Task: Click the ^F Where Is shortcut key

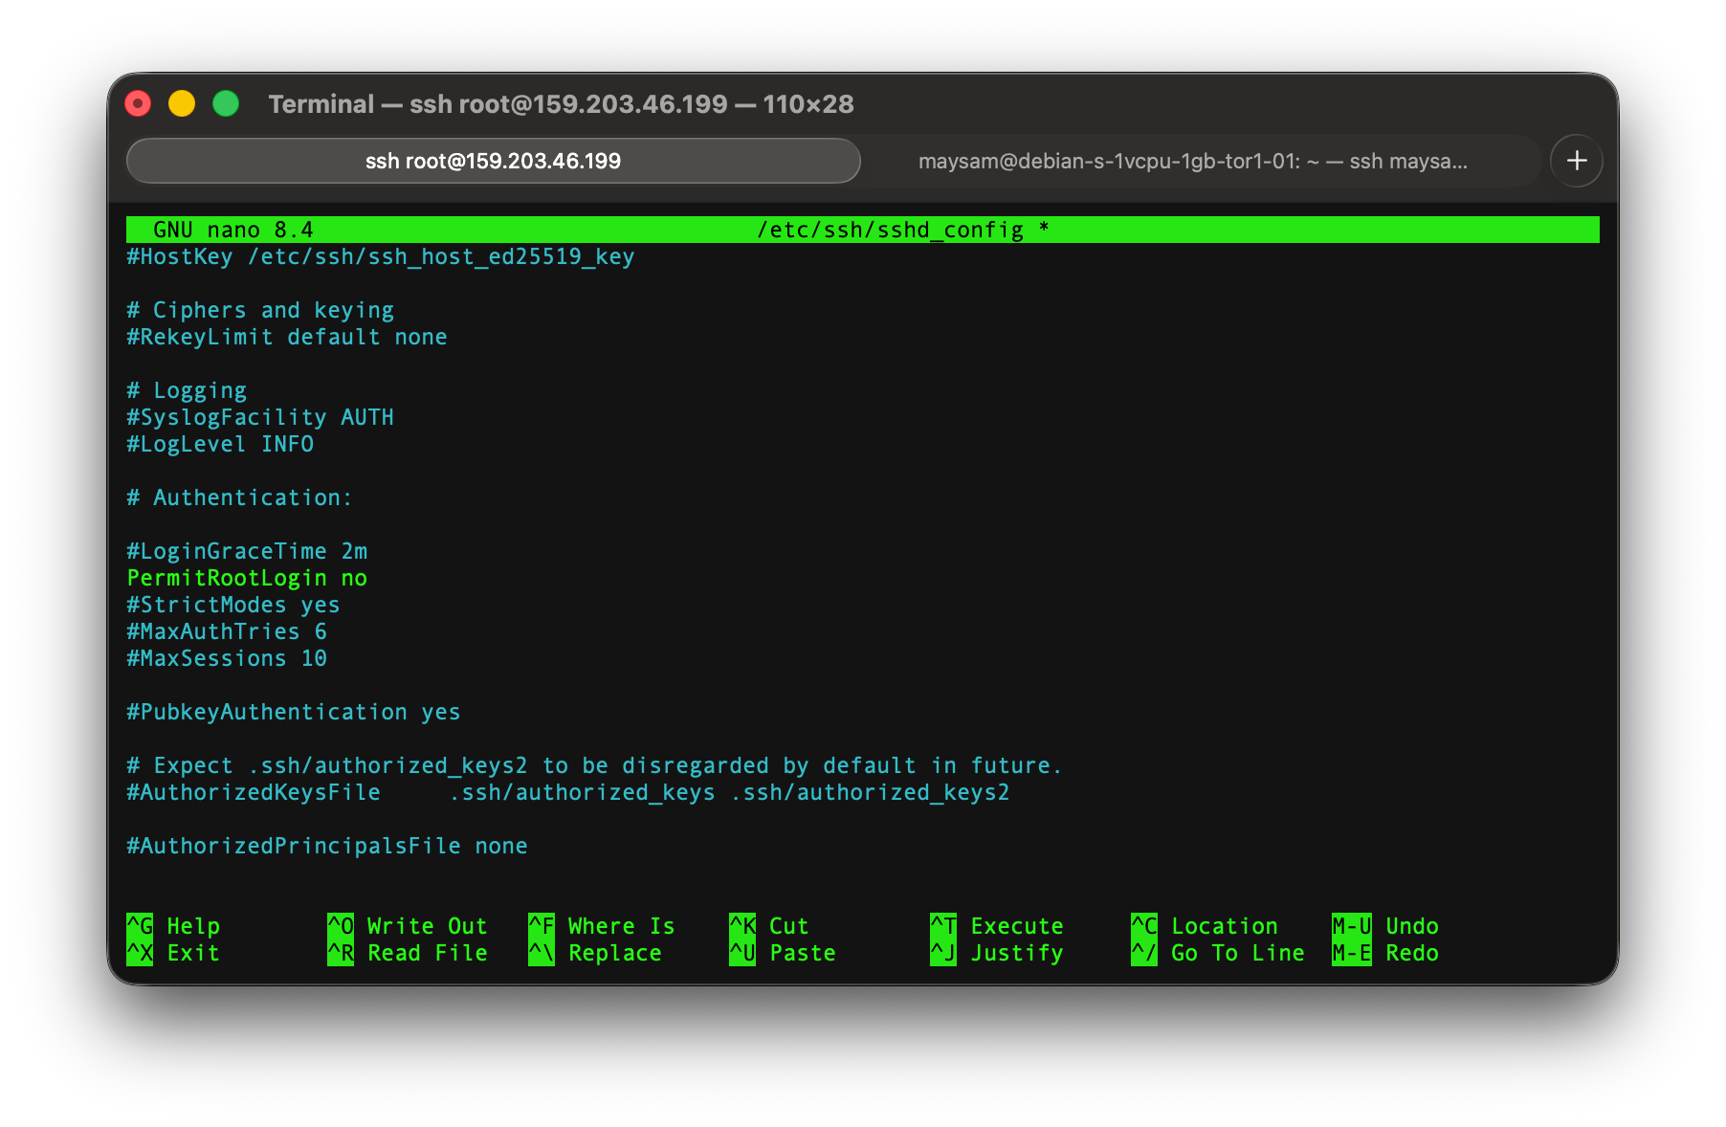Action: point(542,926)
